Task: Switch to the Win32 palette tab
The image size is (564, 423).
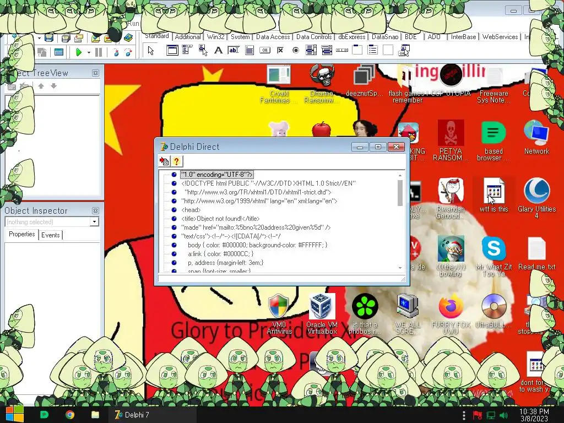Action: click(x=216, y=37)
